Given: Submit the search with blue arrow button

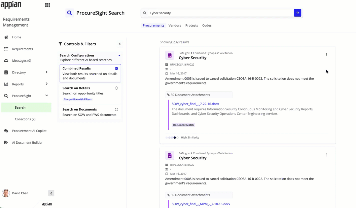Looking at the screenshot, I should pos(297,13).
